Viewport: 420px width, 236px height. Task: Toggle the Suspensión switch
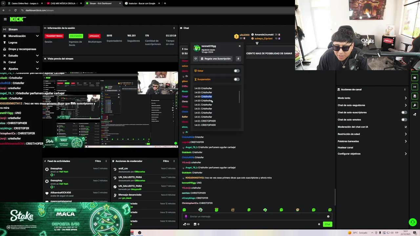pyautogui.click(x=237, y=79)
